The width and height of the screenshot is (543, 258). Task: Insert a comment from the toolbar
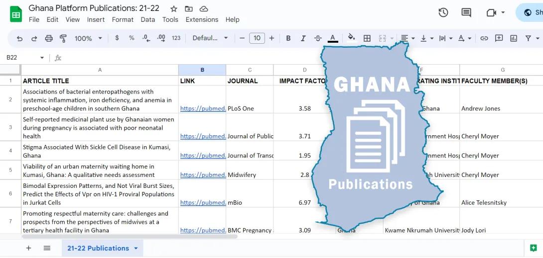tap(499, 38)
